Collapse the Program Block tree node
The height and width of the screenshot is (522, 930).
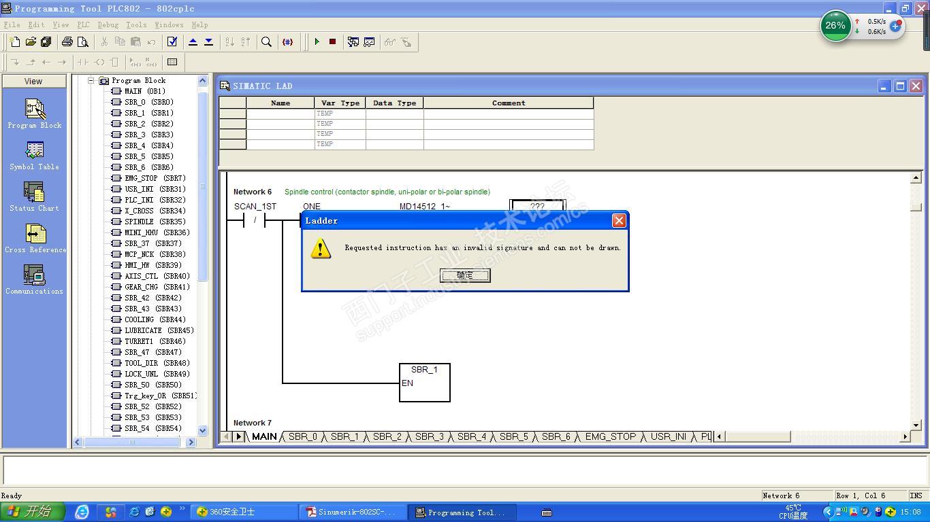(x=91, y=80)
